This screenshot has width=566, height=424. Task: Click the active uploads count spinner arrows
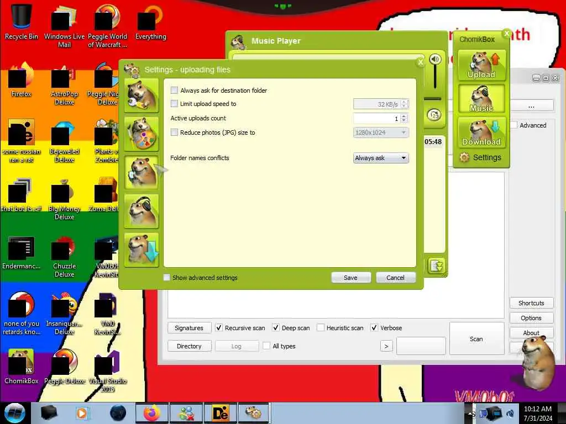point(404,118)
